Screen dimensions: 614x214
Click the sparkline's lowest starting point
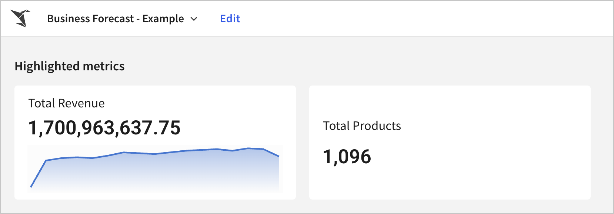pos(31,187)
